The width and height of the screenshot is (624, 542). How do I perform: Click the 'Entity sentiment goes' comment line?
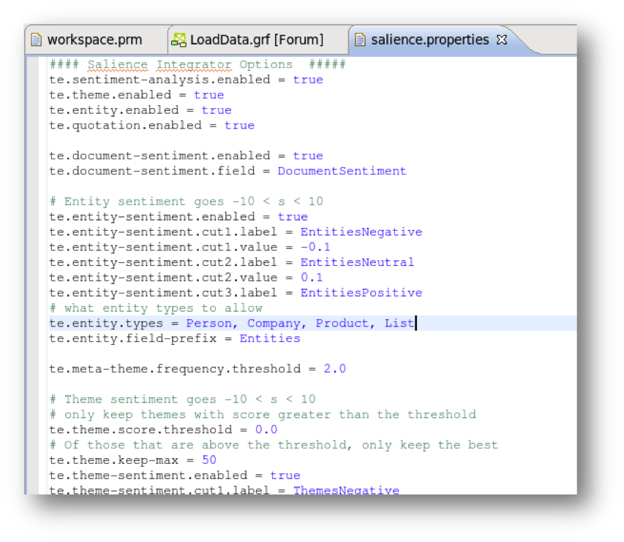[x=187, y=202]
